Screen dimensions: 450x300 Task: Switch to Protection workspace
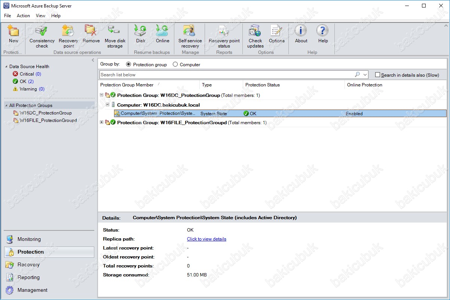49,252
